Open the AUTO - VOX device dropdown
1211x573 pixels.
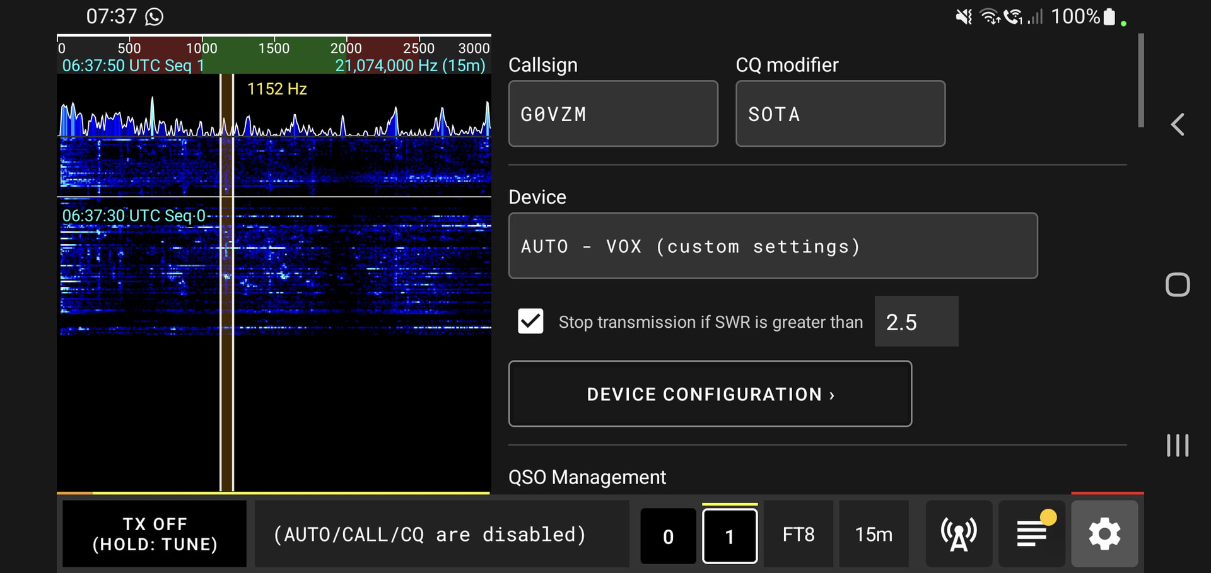(773, 246)
